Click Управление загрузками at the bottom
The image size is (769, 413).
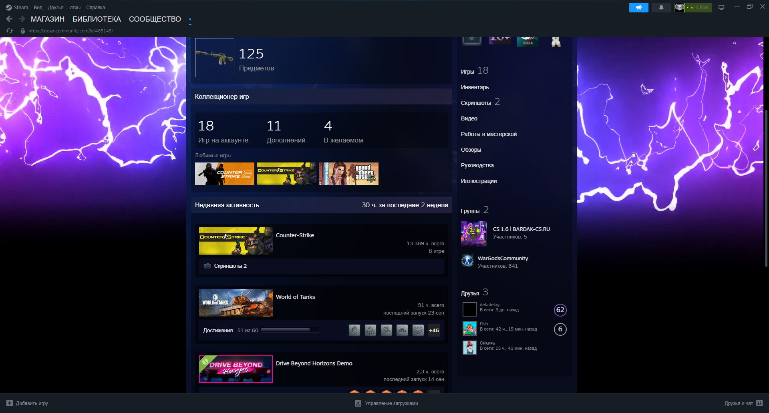391,403
